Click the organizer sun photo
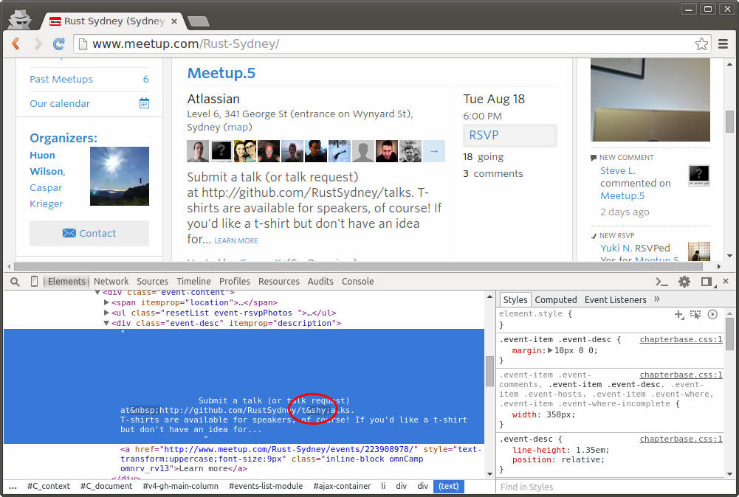739x497 pixels. pyautogui.click(x=120, y=176)
